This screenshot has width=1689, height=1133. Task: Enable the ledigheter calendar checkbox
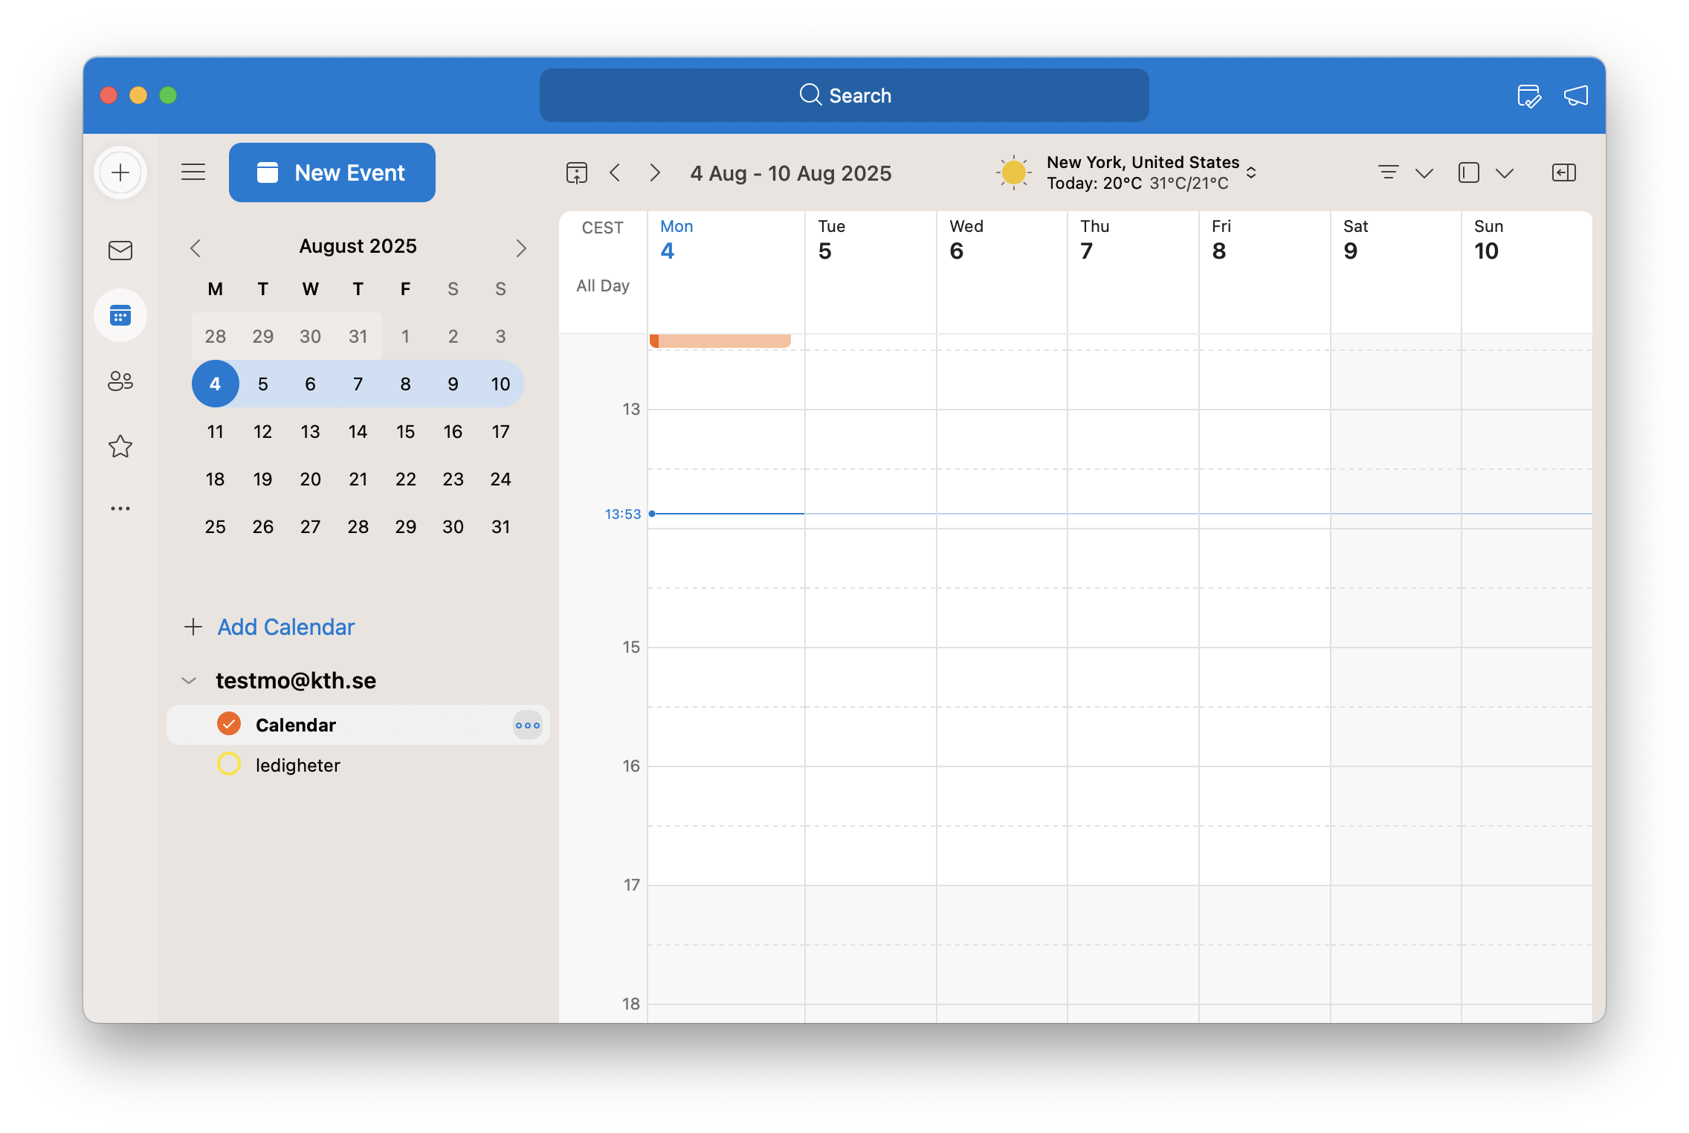click(x=229, y=764)
